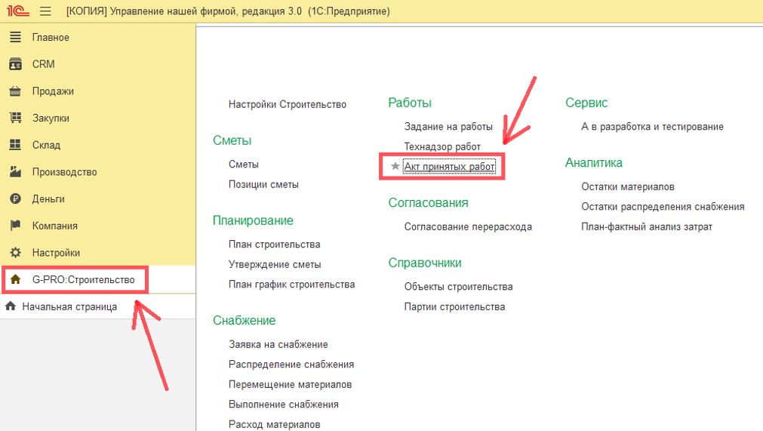
Task: Click the shopping basket Продажи icon
Action: (15, 91)
